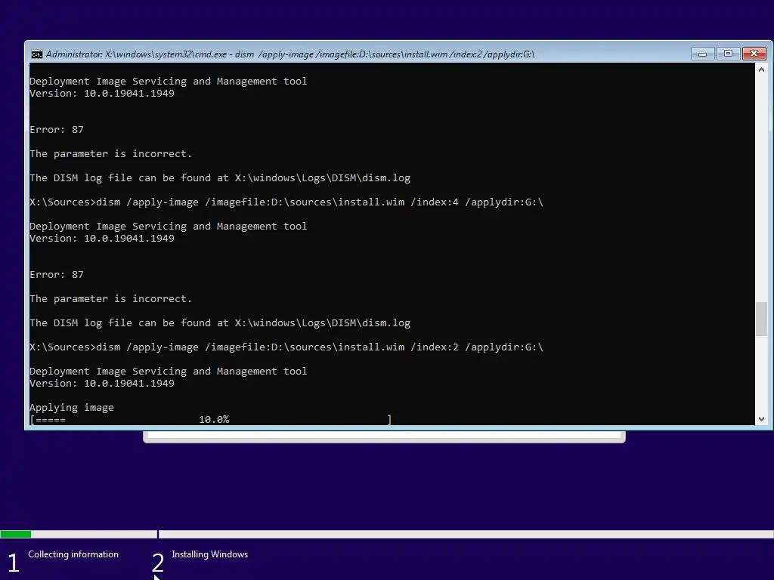Viewport: 774px width, 580px height.
Task: Click the "Applying image" text line
Action: pyautogui.click(x=72, y=408)
